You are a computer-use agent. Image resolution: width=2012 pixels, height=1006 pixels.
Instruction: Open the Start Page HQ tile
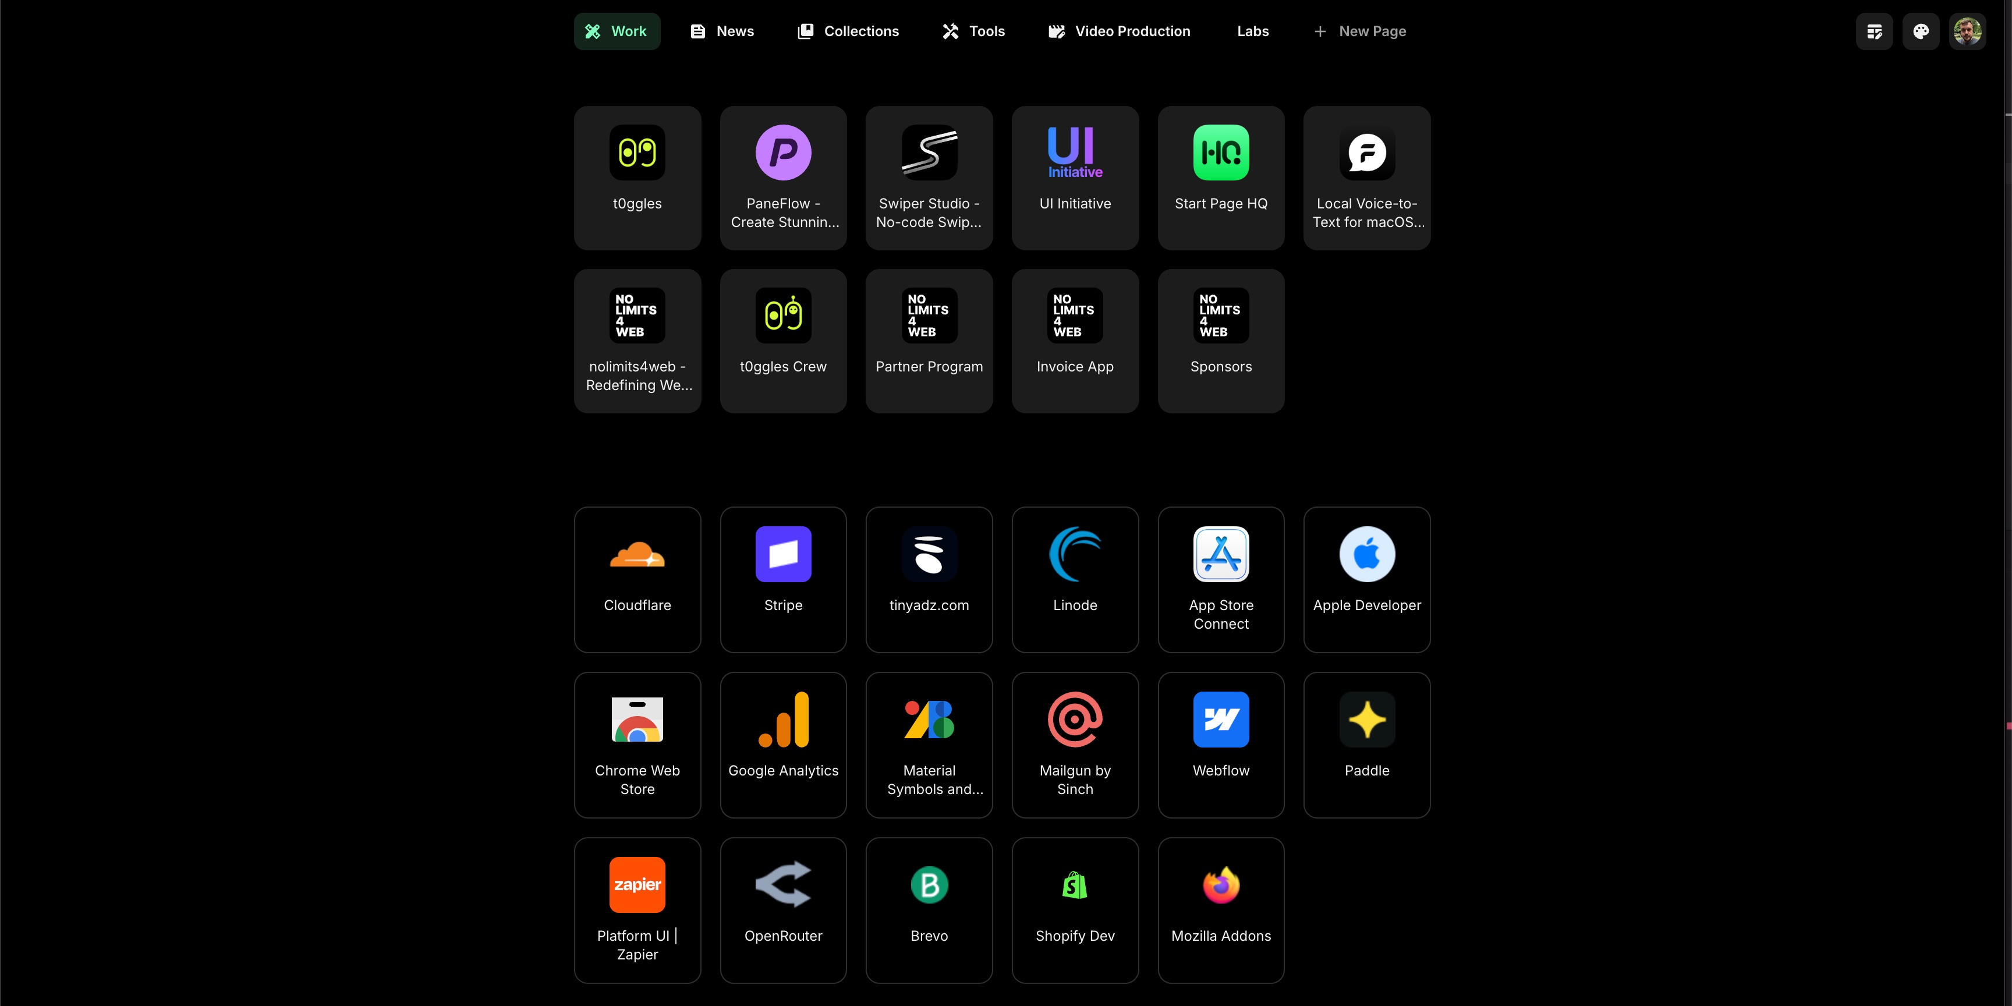pyautogui.click(x=1221, y=178)
